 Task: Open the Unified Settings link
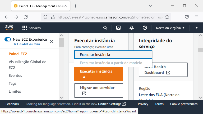pos(109,104)
